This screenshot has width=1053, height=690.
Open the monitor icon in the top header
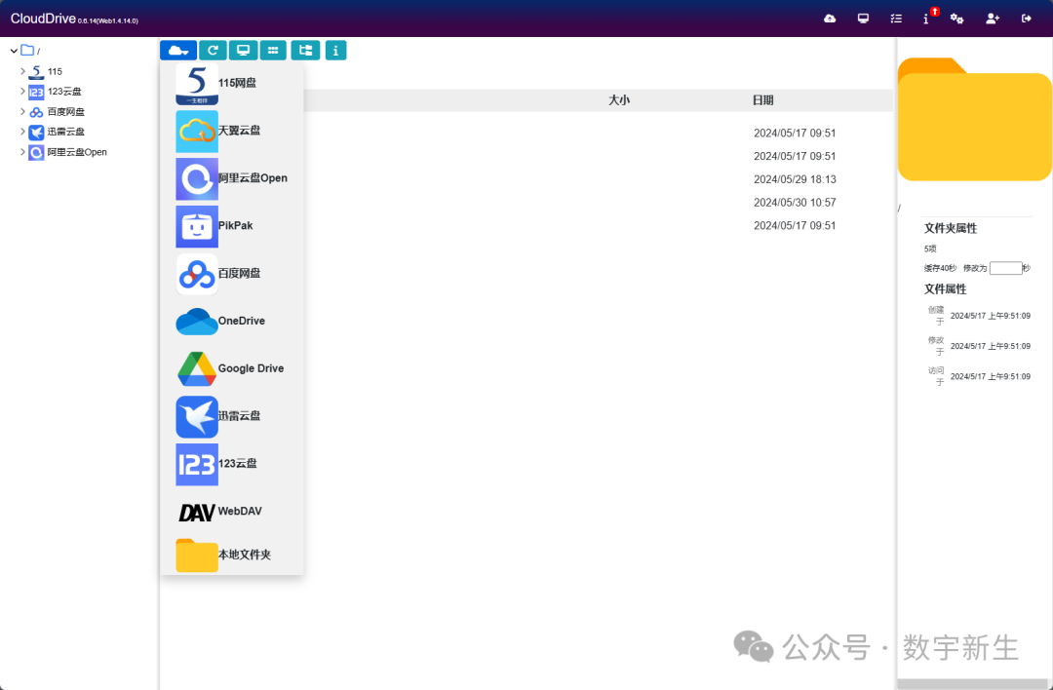tap(863, 19)
